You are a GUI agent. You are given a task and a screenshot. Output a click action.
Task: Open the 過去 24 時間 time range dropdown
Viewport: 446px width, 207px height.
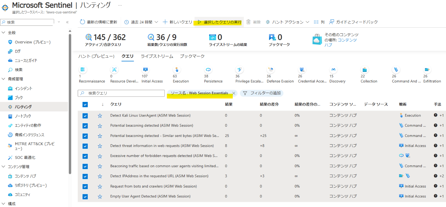pyautogui.click(x=141, y=22)
